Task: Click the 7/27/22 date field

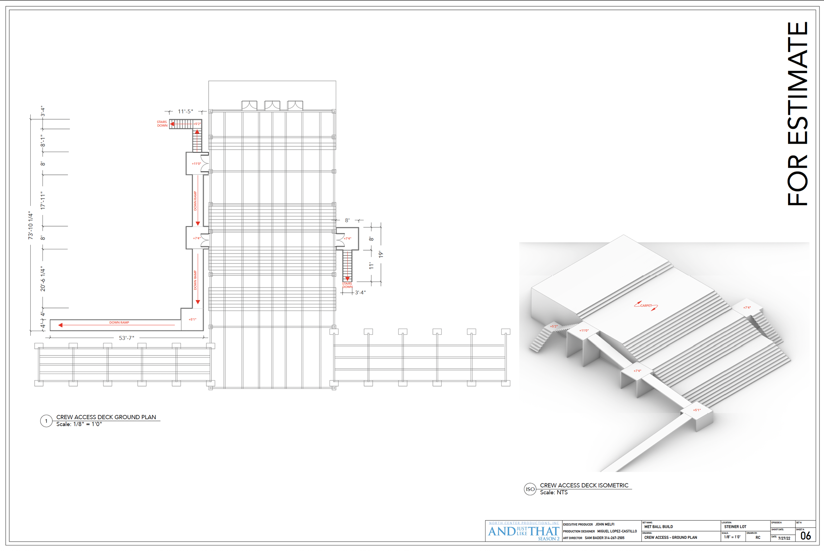Action: pos(784,538)
